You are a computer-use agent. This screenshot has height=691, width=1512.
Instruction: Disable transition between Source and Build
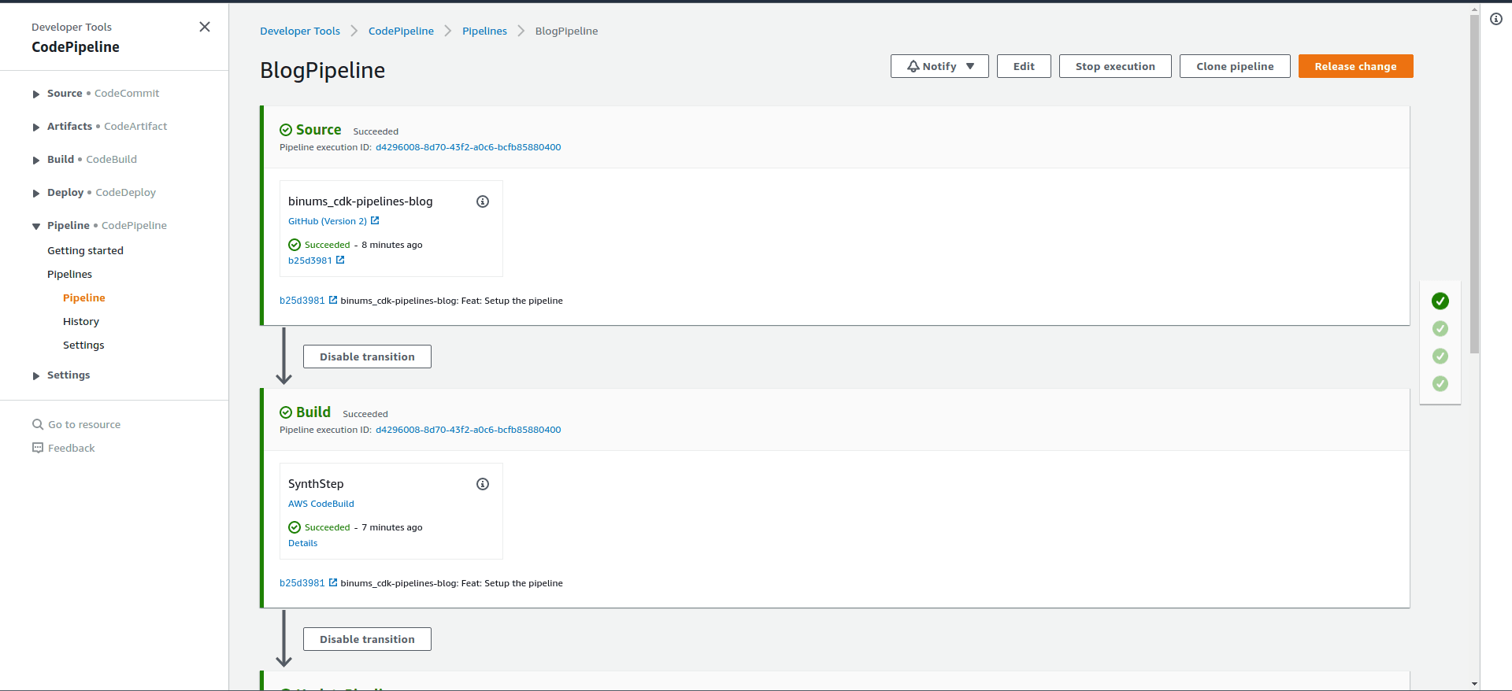[x=367, y=357]
